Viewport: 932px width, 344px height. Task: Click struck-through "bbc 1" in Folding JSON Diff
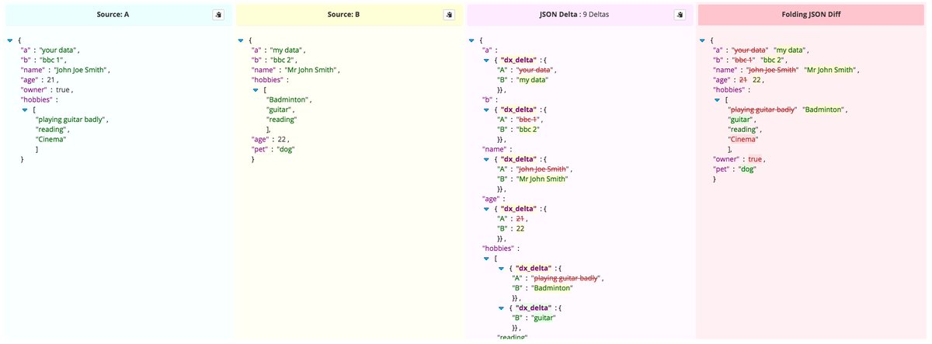[743, 60]
